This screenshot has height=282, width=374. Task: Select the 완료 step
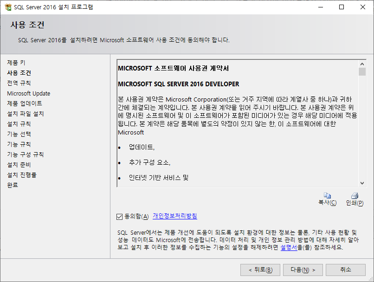coord(13,185)
